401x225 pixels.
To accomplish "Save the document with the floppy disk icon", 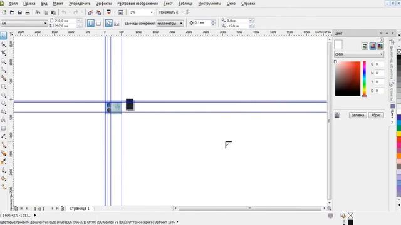I will (x=19, y=12).
